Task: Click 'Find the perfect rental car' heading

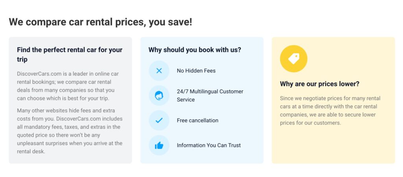Action: click(x=70, y=54)
